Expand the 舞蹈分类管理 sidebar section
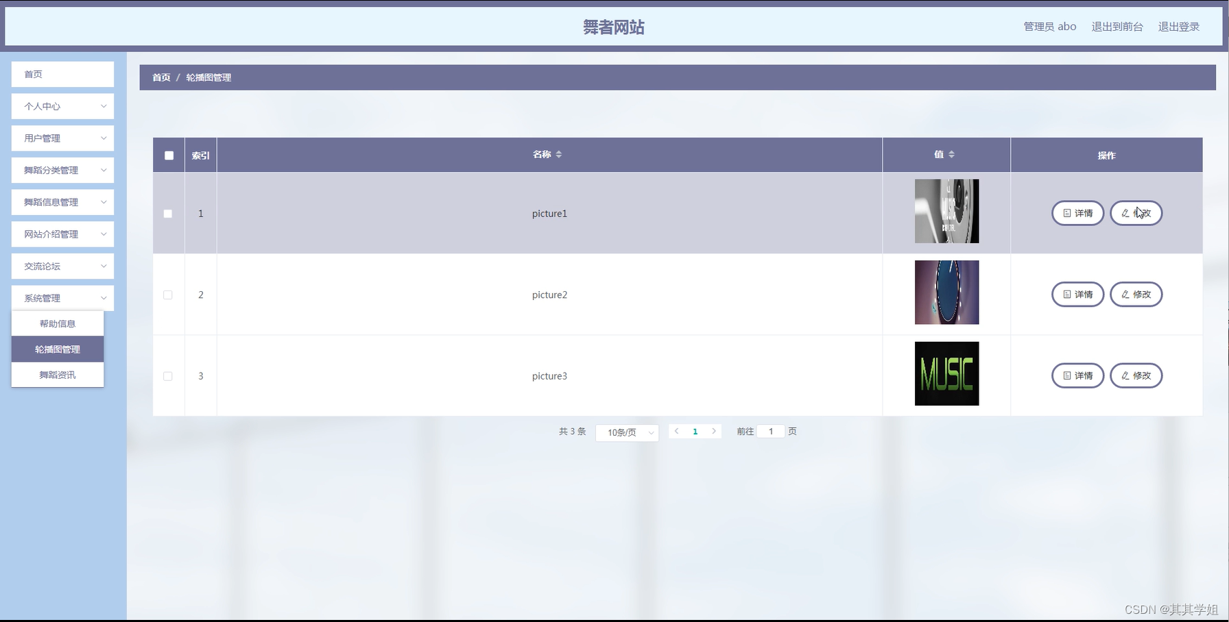 click(62, 170)
